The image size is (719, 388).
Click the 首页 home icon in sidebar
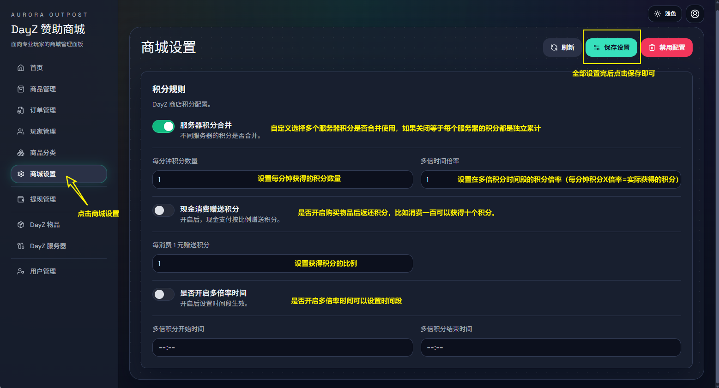[21, 68]
